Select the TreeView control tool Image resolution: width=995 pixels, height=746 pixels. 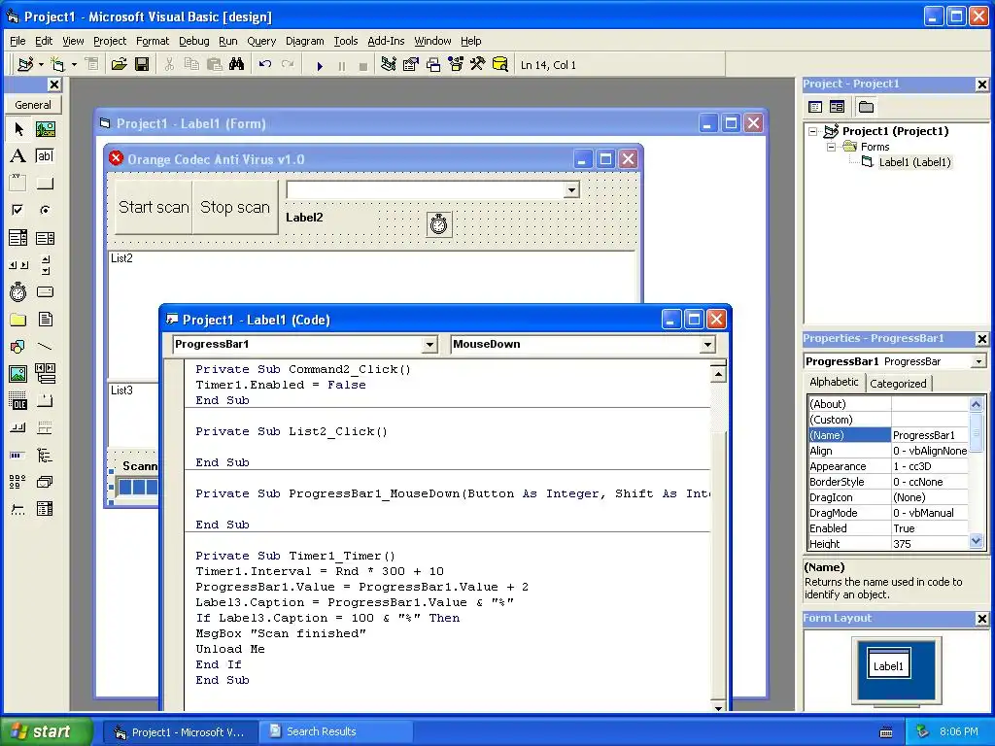[x=45, y=456]
